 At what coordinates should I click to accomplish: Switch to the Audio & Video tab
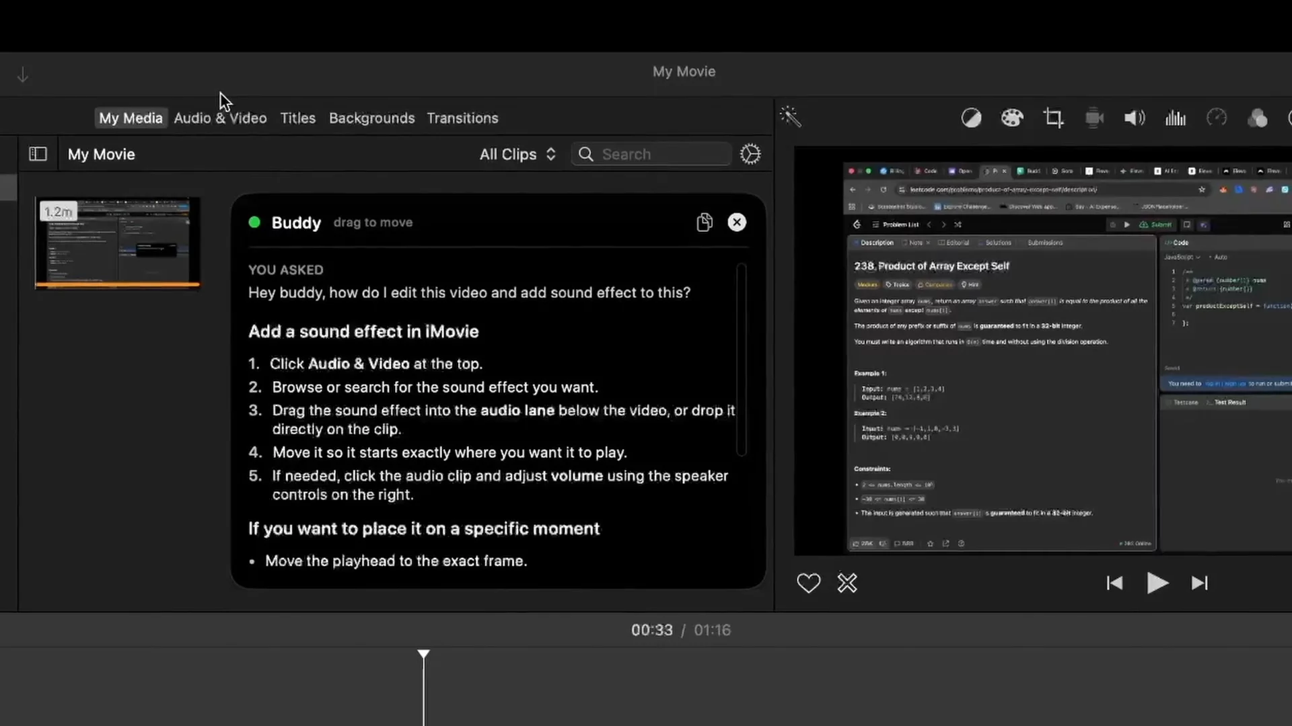(x=220, y=118)
